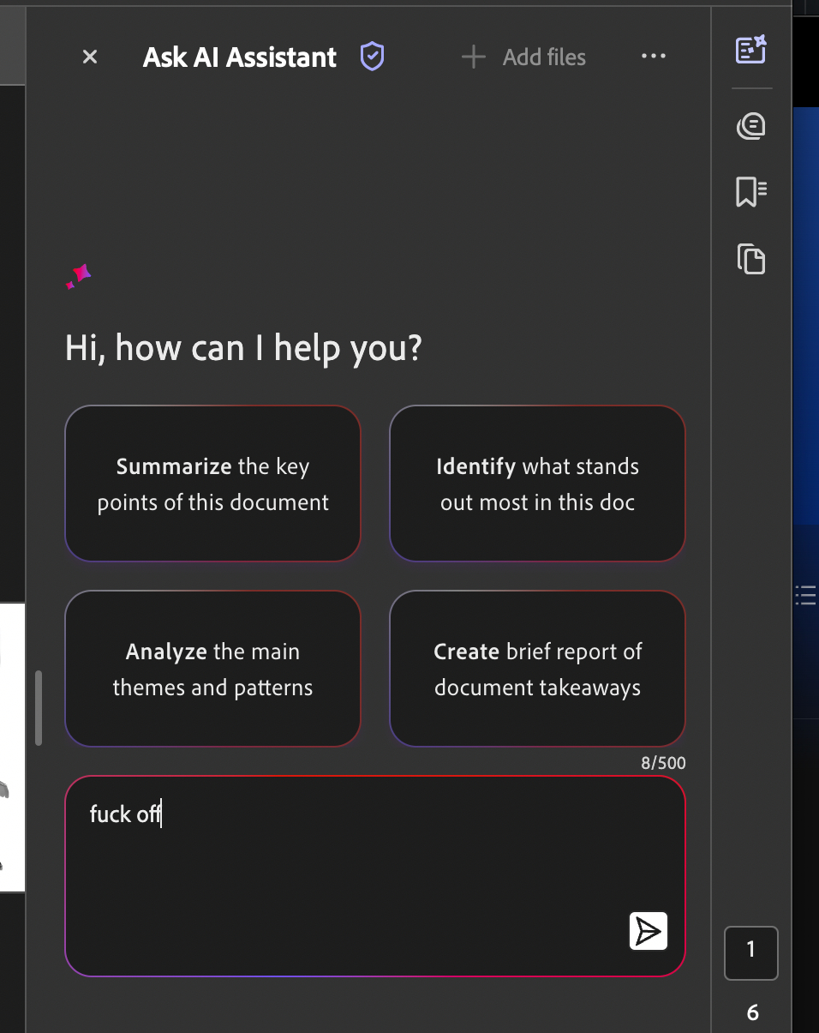Click Add files to attach documents
This screenshot has width=819, height=1033.
point(523,57)
